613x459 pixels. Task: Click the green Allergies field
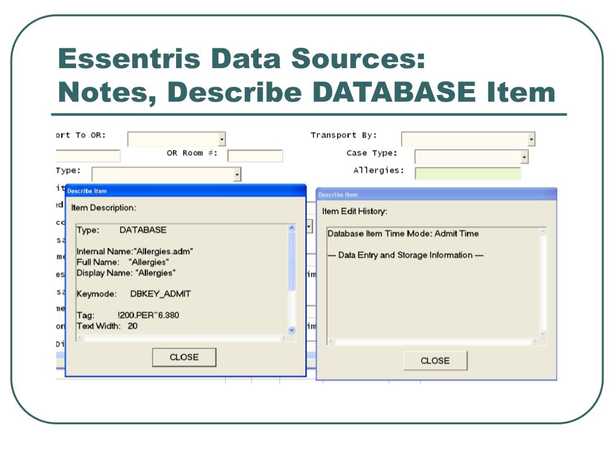click(468, 173)
